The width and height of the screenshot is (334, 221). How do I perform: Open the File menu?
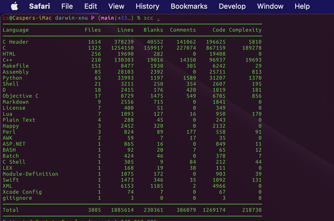[67, 6]
